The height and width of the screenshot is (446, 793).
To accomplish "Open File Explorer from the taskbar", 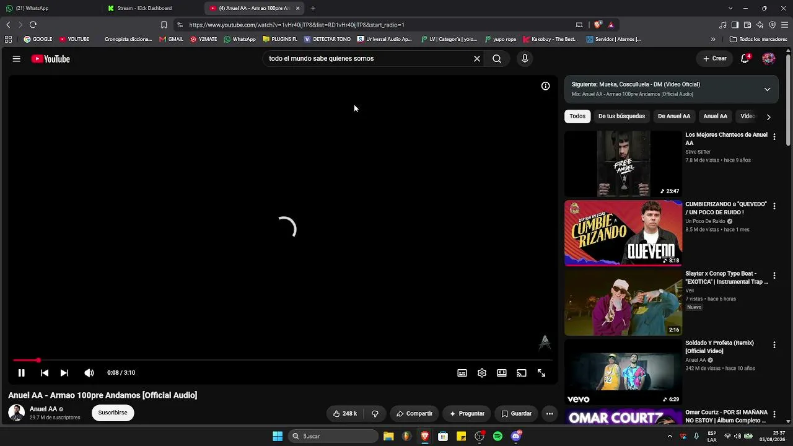I will pyautogui.click(x=388, y=436).
